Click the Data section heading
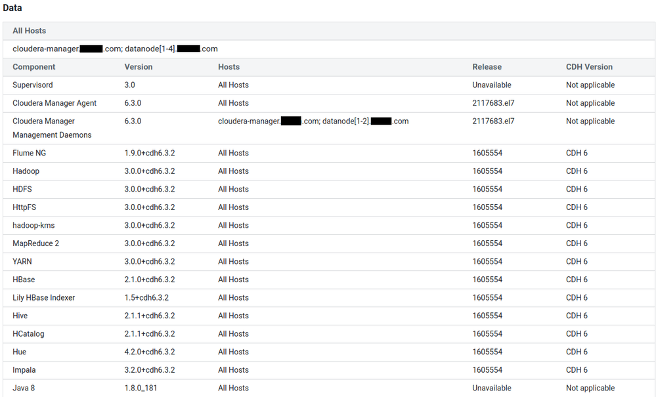 [12, 8]
